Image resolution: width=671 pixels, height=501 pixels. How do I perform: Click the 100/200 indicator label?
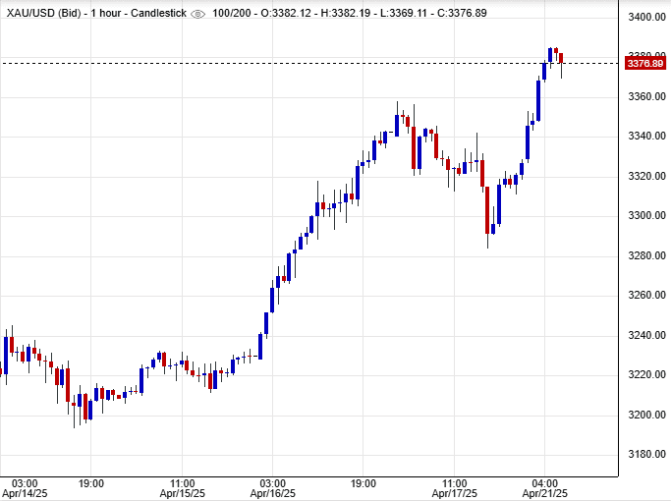coord(232,14)
